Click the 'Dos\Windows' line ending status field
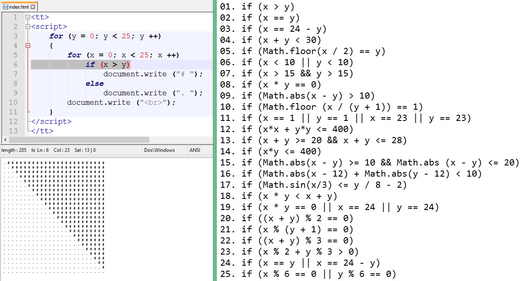The height and width of the screenshot is (281, 522). click(x=159, y=150)
